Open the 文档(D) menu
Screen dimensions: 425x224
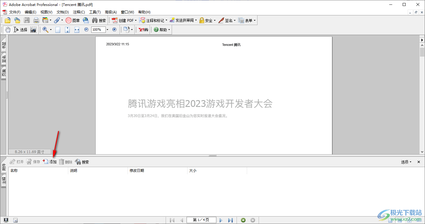(x=63, y=12)
